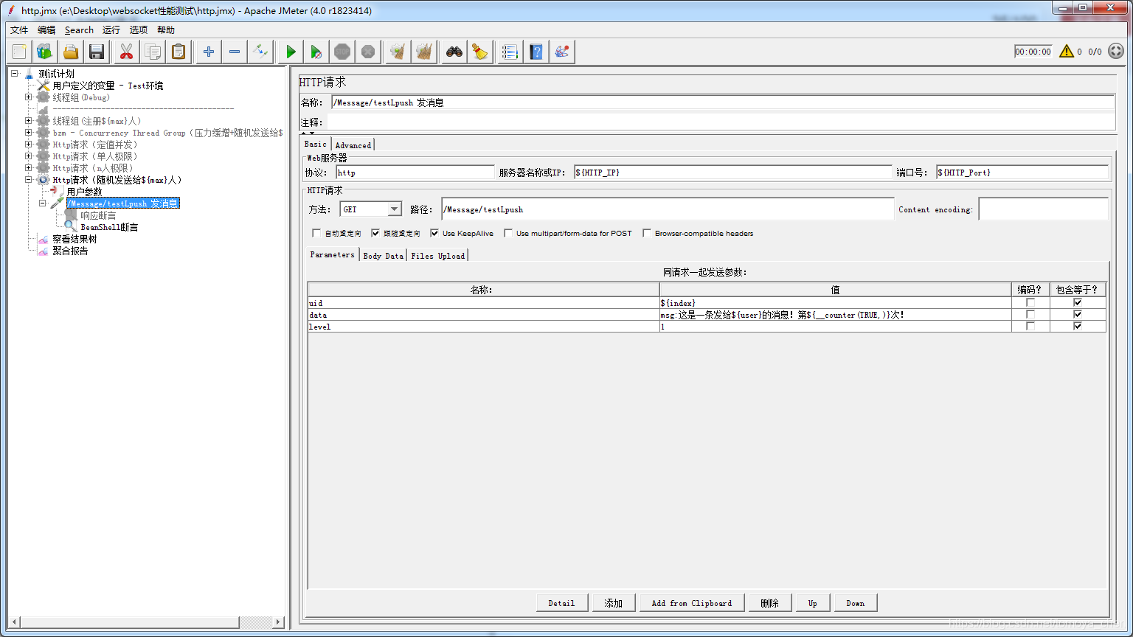The width and height of the screenshot is (1133, 637).
Task: Select the 用户定义的变量 - Test环境 node
Action: (108, 86)
